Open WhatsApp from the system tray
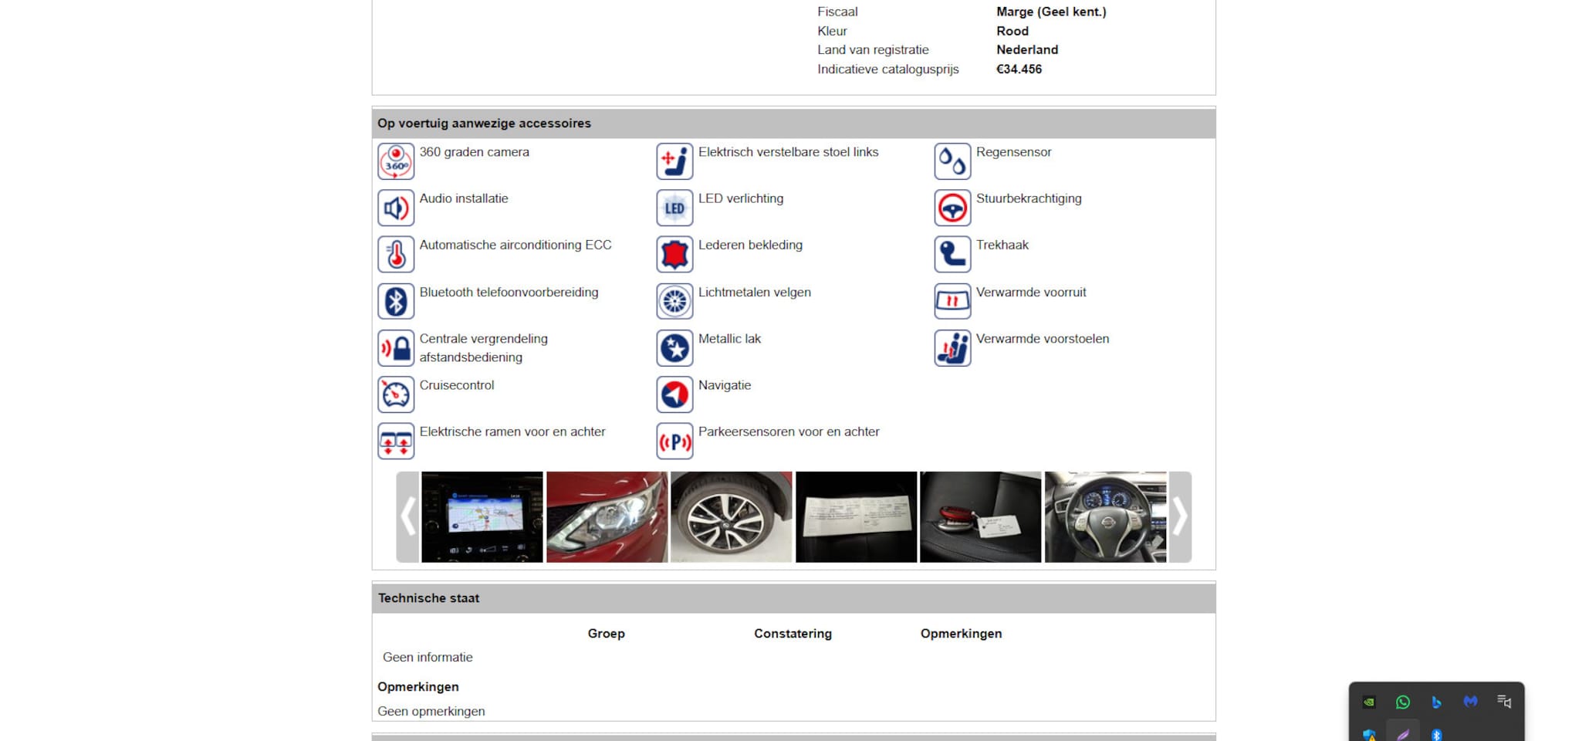This screenshot has height=741, width=1572. pos(1402,702)
